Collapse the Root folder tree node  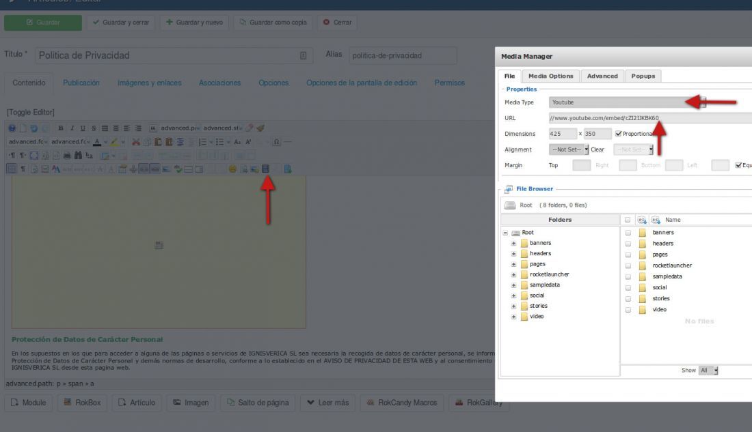(x=505, y=233)
